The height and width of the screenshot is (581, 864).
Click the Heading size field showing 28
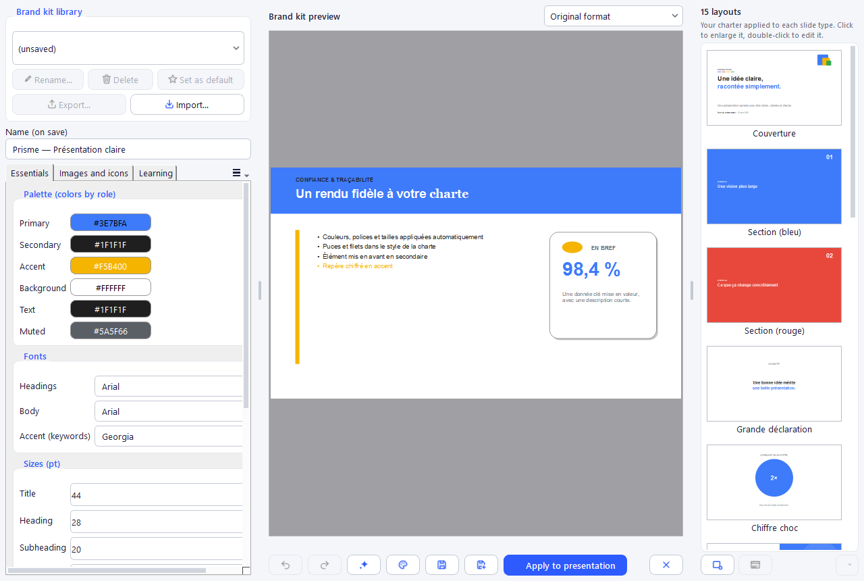(156, 522)
